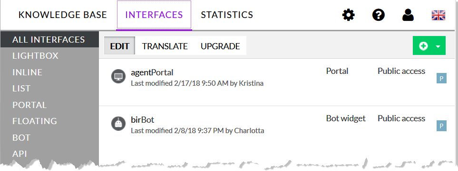Change language using UK flag icon
The image size is (458, 171).
tap(438, 15)
